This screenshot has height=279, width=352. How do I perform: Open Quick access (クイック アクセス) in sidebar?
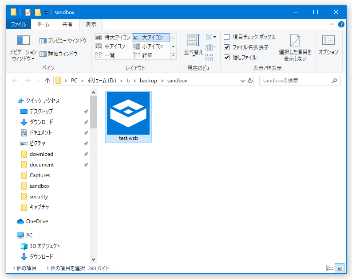tap(39, 101)
